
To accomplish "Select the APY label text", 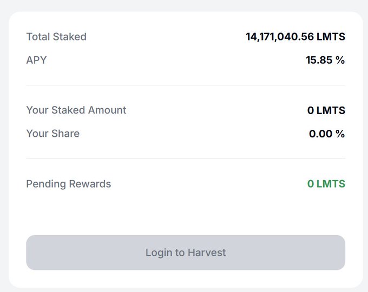I will pos(36,60).
